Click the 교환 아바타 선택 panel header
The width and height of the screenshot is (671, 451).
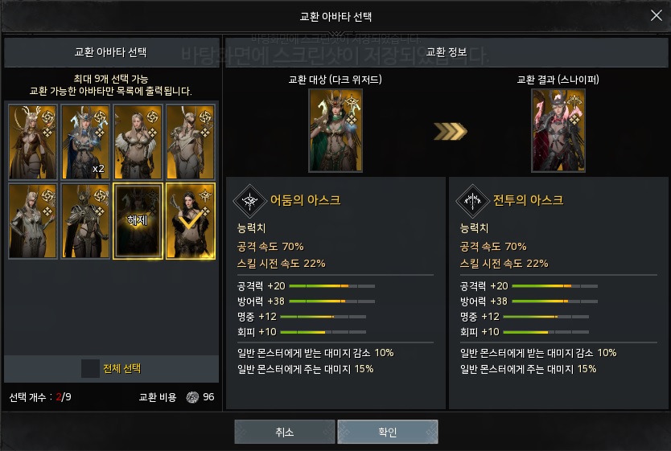[x=112, y=52]
